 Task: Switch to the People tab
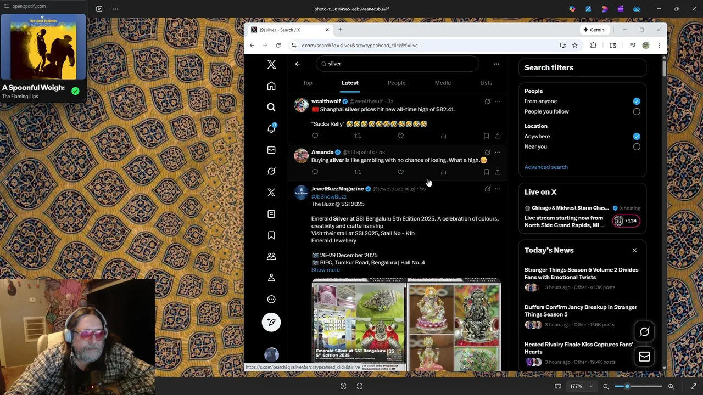tap(397, 83)
